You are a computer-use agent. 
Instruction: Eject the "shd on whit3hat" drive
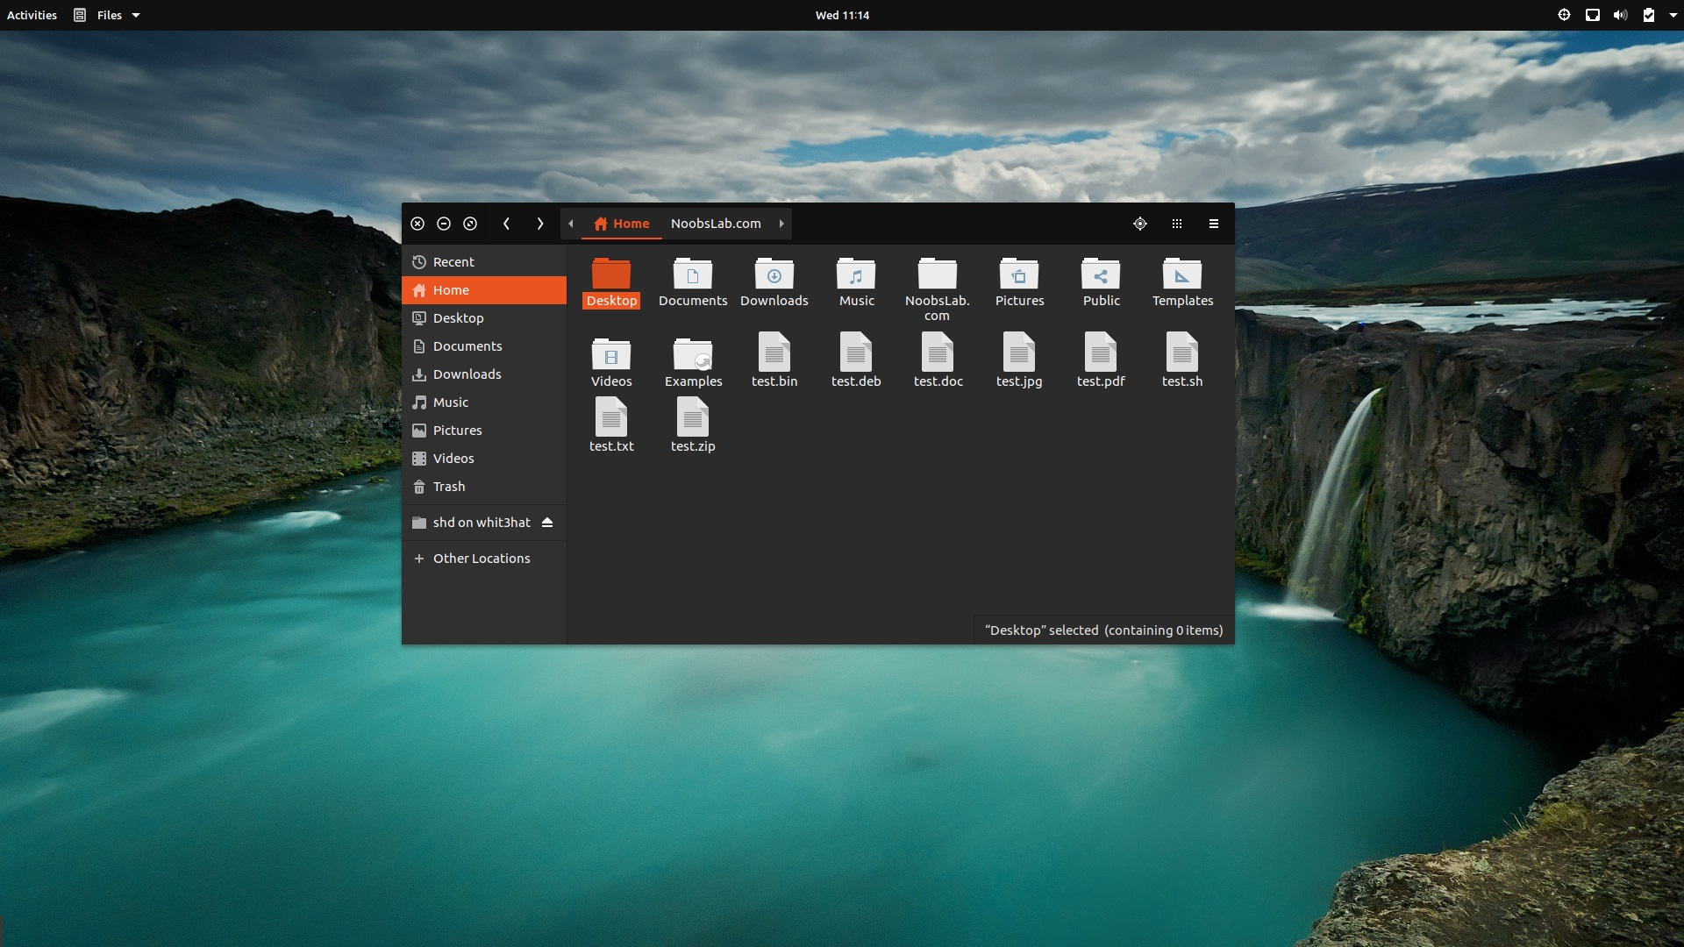pos(546,522)
